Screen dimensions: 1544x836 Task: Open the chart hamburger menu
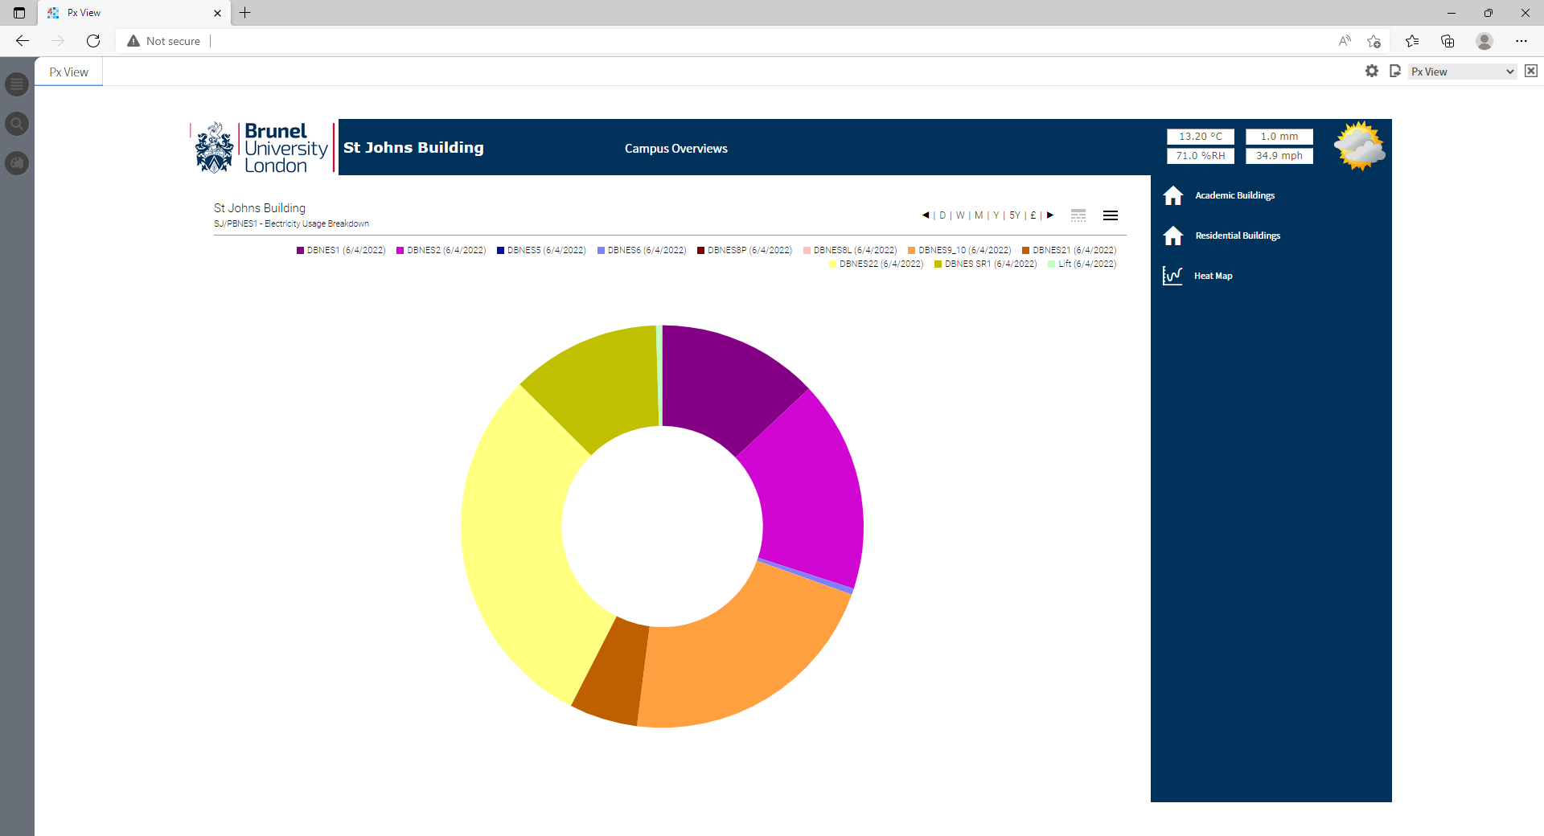click(1111, 215)
